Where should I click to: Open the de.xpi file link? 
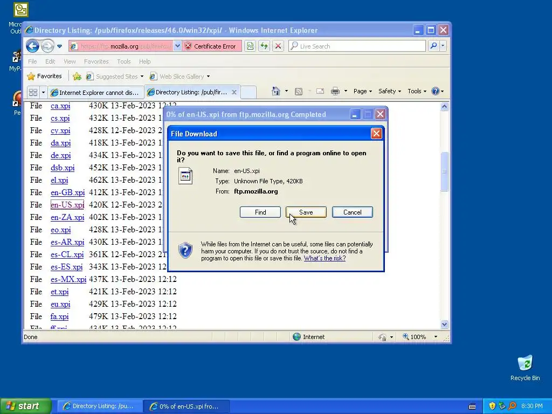click(x=60, y=155)
